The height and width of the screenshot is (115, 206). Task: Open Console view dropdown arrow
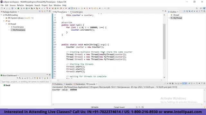(x=199, y=83)
